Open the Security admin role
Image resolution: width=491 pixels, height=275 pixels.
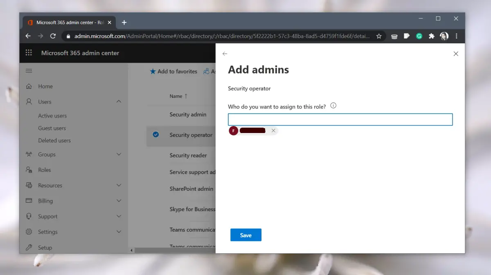188,115
